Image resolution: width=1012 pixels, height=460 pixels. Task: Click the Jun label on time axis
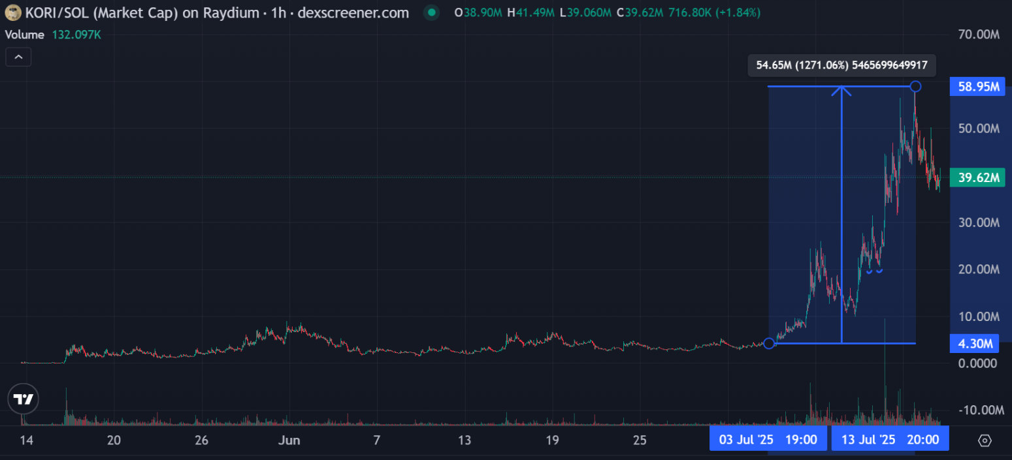point(289,440)
